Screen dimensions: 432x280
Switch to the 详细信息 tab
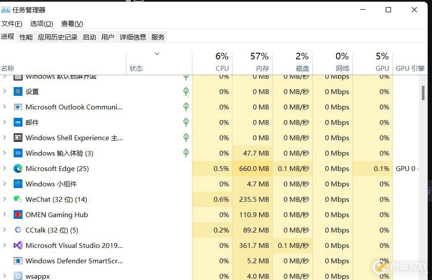pyautogui.click(x=133, y=37)
